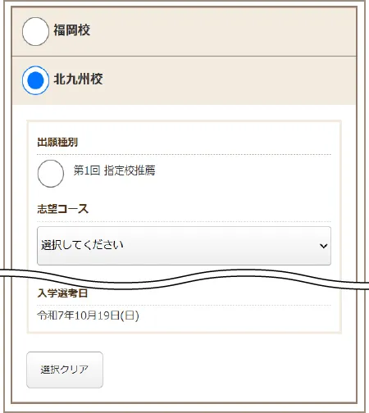
Task: Select the 北九州校 radio button
Action: (35, 80)
